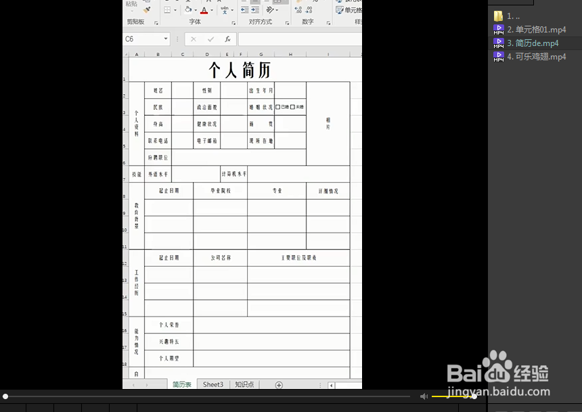This screenshot has height=412, width=582.
Task: Open the fill color dropdown arrow
Action: (196, 10)
